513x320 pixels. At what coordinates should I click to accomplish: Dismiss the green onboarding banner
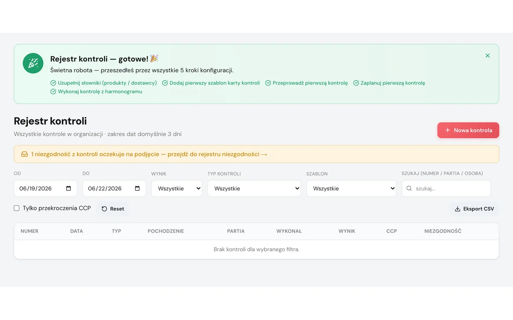tap(488, 55)
